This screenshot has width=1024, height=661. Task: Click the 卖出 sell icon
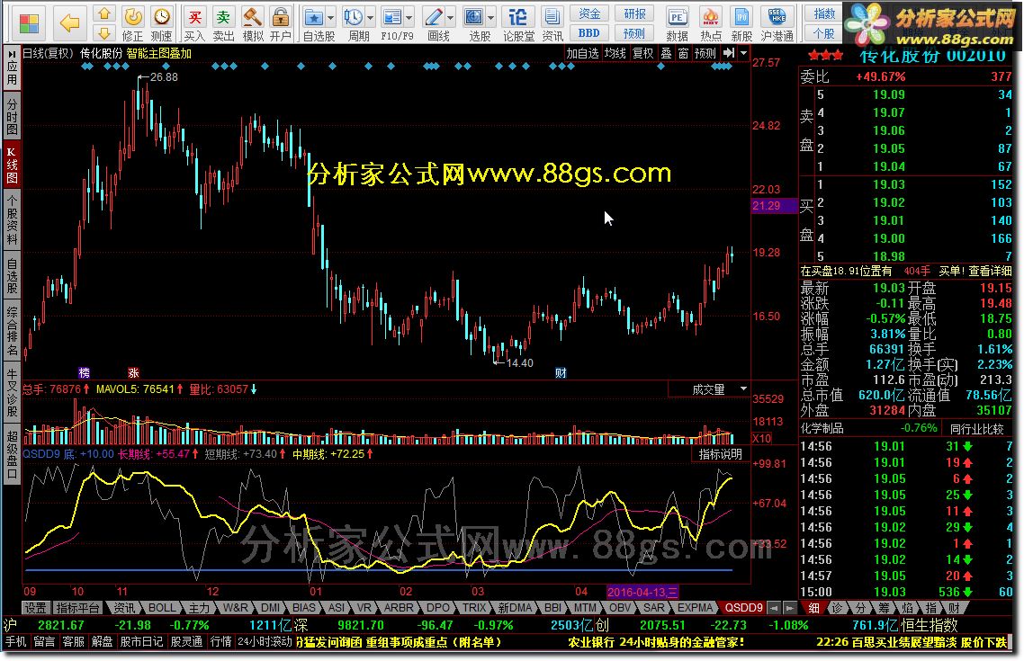pyautogui.click(x=223, y=23)
